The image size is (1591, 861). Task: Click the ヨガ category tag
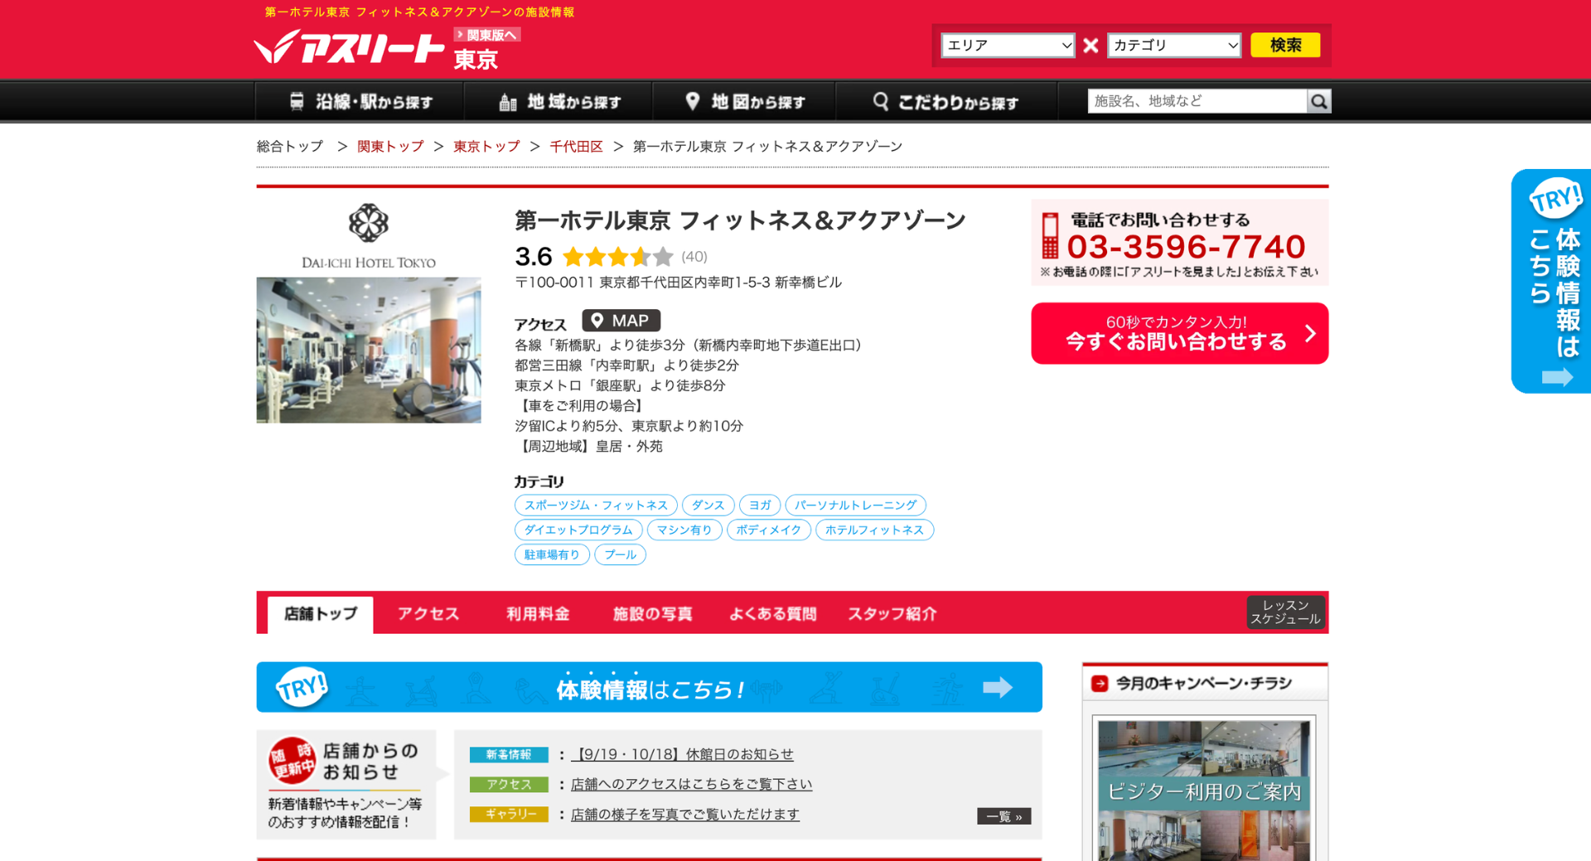[759, 505]
